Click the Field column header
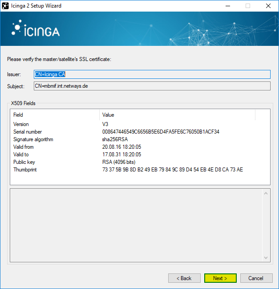Screen dimensions: 279x289 pos(55,115)
